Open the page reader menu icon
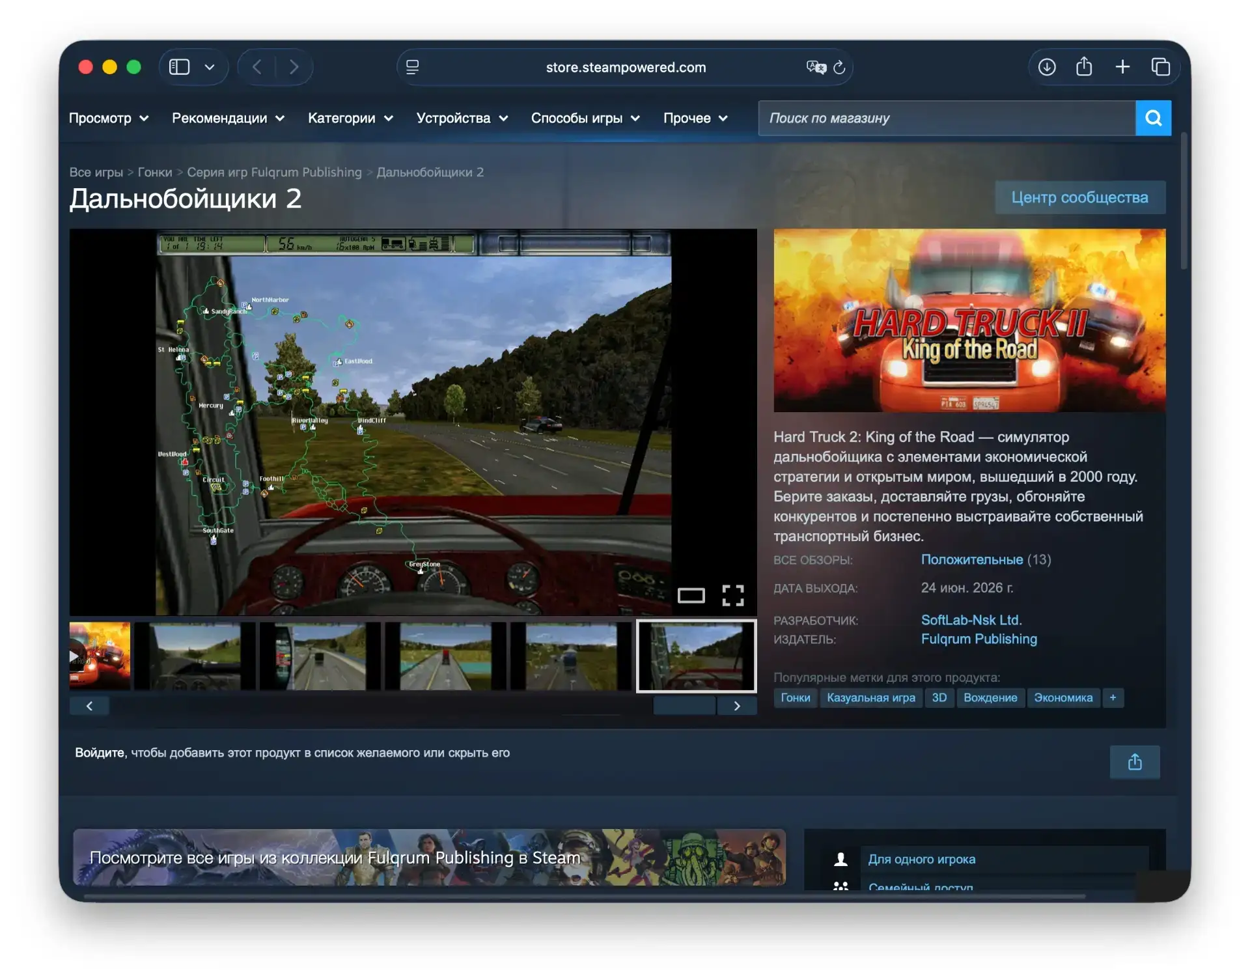The image size is (1250, 980). (413, 67)
